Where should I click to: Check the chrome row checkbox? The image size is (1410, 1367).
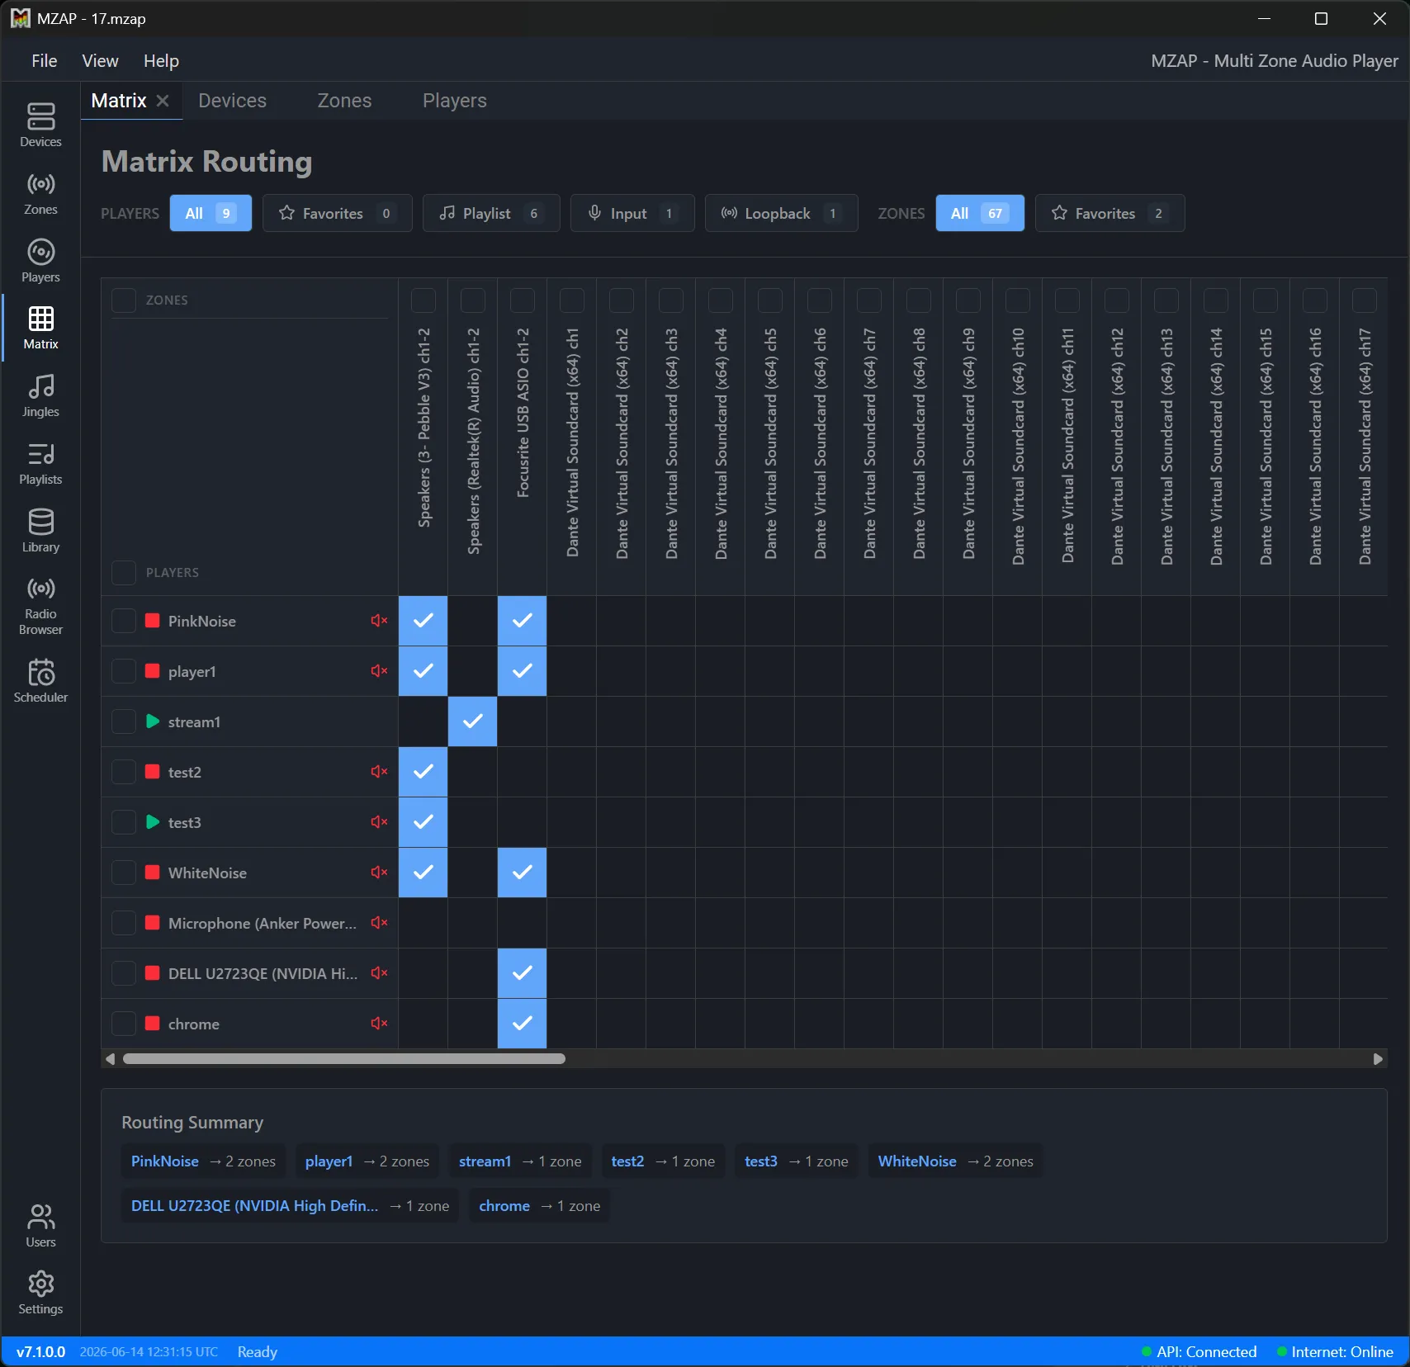click(124, 1024)
